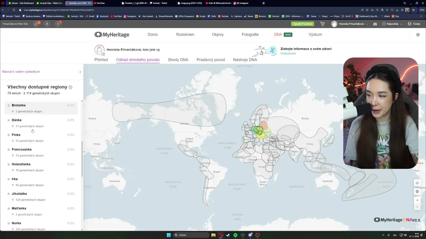Switch to the Shody DNA tab
This screenshot has height=239, width=426.
point(178,60)
